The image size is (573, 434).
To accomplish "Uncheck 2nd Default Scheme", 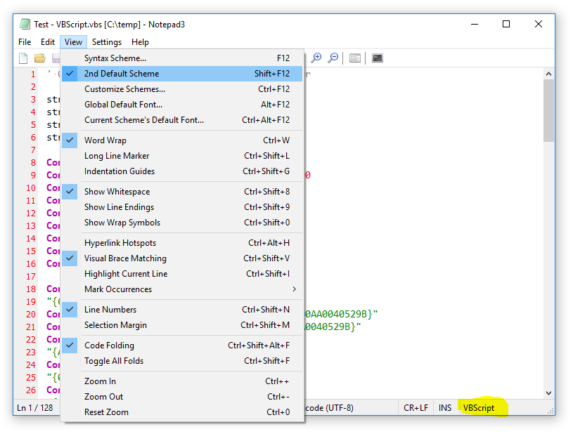I will click(x=182, y=74).
